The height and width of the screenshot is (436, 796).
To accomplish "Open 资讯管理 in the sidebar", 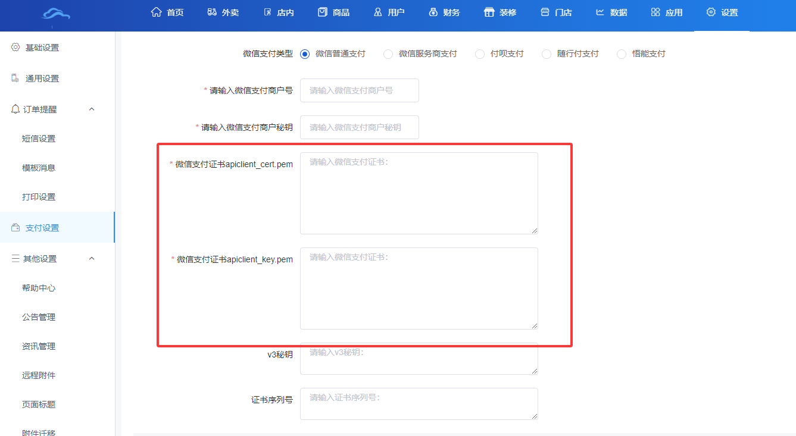I will 39,346.
